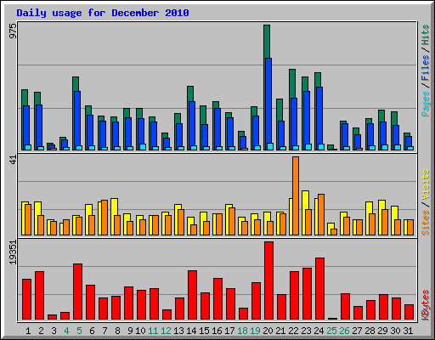Click the red KBytes bar for day 5
The image size is (435, 340).
[77, 292]
